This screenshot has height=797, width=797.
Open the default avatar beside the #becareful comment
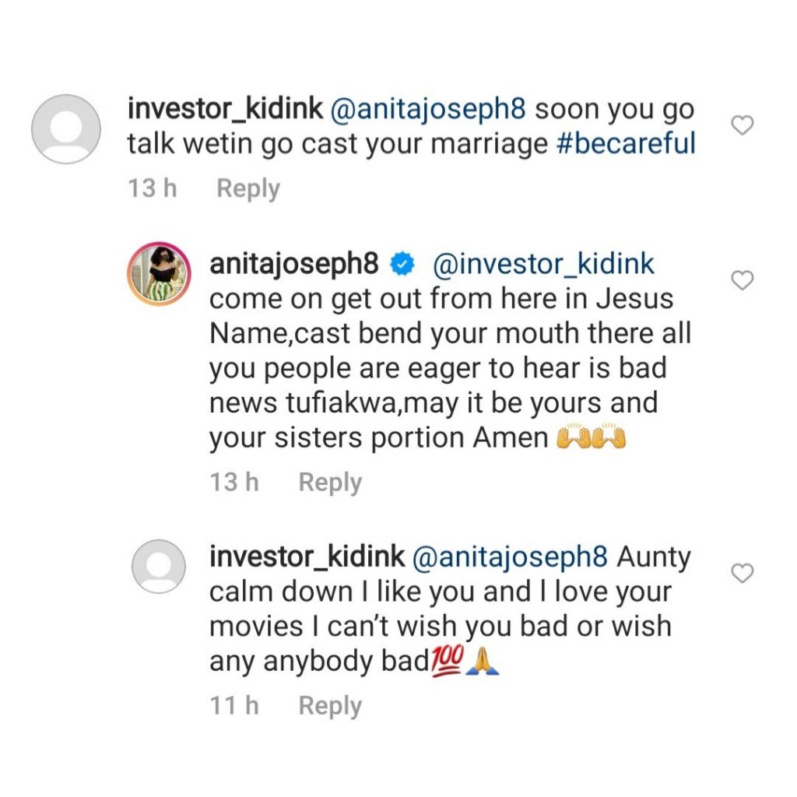click(x=66, y=129)
